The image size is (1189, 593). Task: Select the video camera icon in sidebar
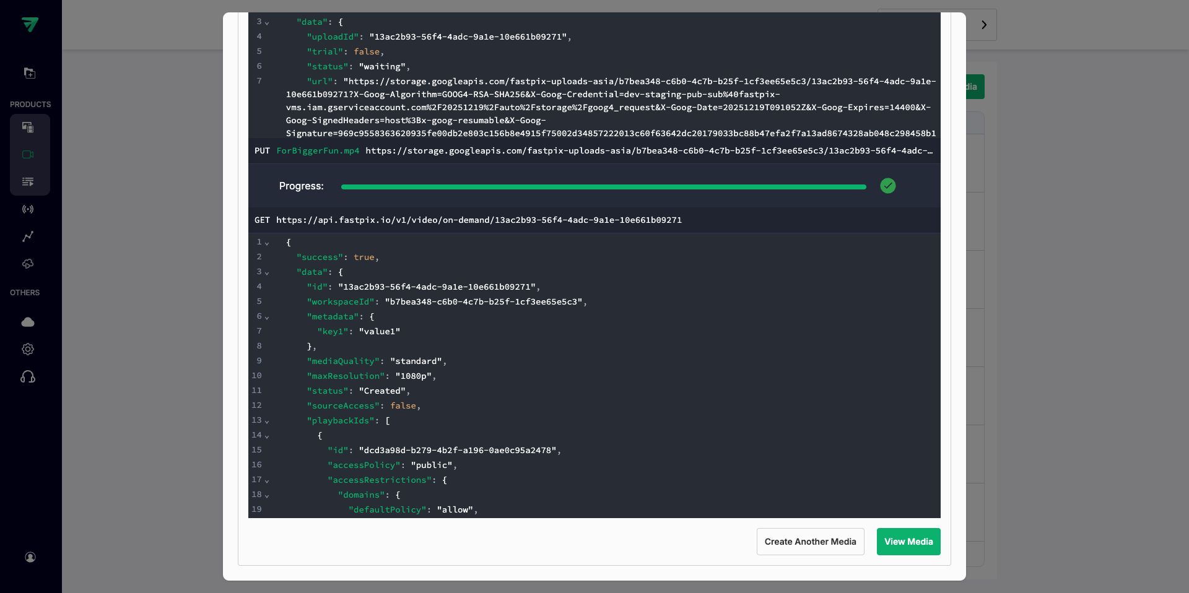click(x=28, y=155)
